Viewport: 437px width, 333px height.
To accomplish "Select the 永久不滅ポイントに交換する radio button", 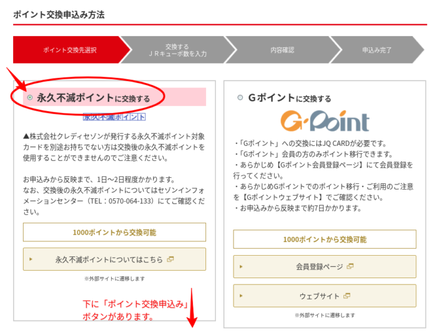I will [29, 97].
